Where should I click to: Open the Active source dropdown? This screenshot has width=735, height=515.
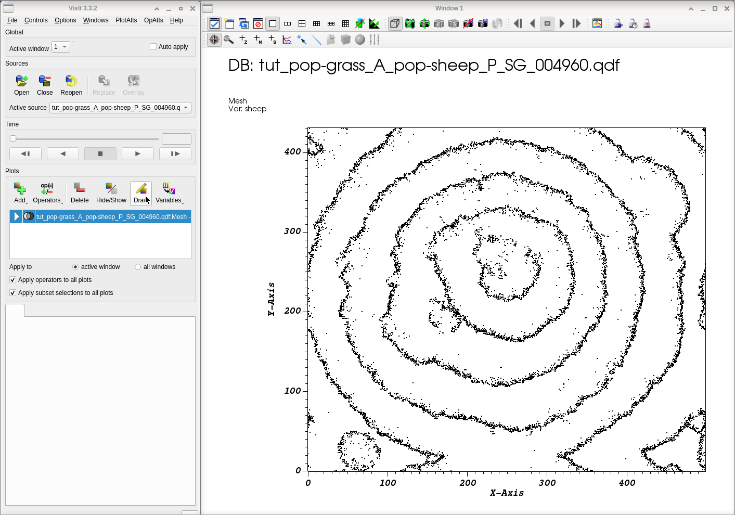[x=120, y=108]
